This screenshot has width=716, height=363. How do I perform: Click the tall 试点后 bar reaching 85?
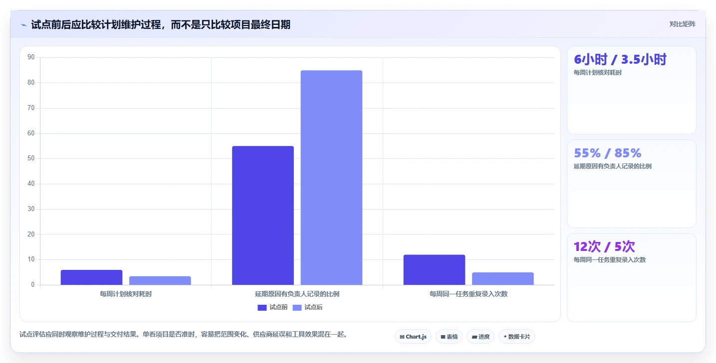331,177
